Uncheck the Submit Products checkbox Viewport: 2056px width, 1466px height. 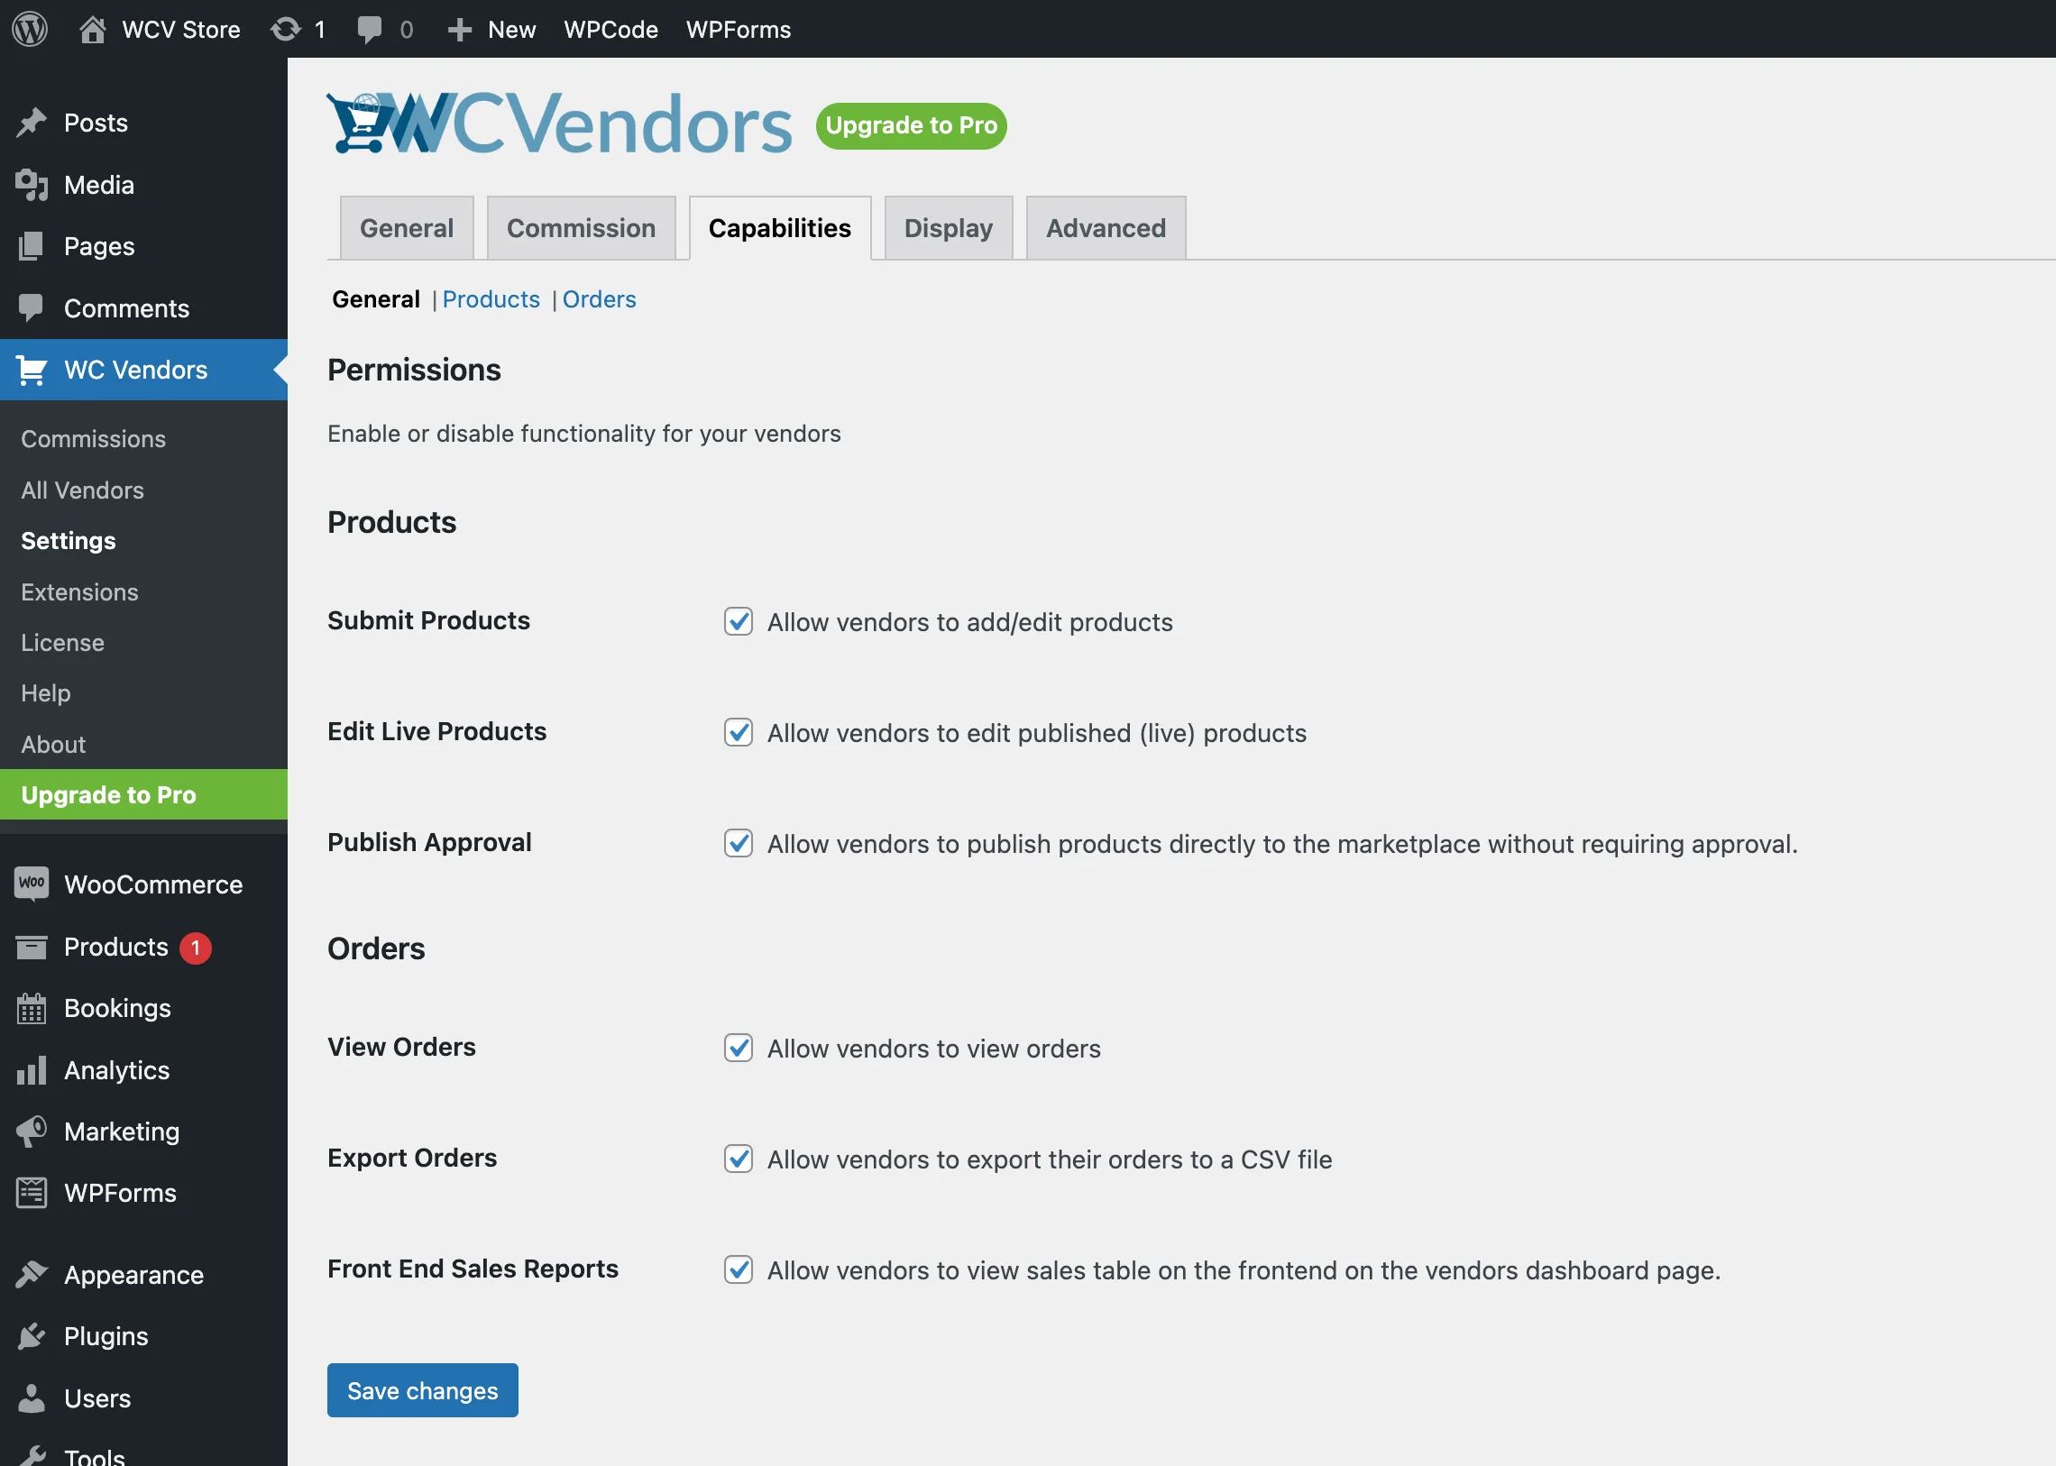[x=739, y=621]
